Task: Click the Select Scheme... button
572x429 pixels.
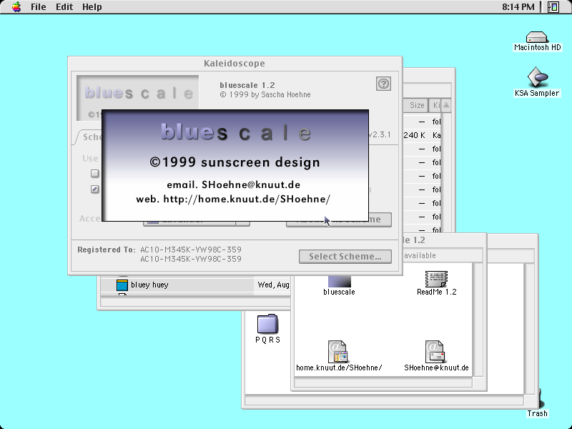Action: click(x=345, y=257)
